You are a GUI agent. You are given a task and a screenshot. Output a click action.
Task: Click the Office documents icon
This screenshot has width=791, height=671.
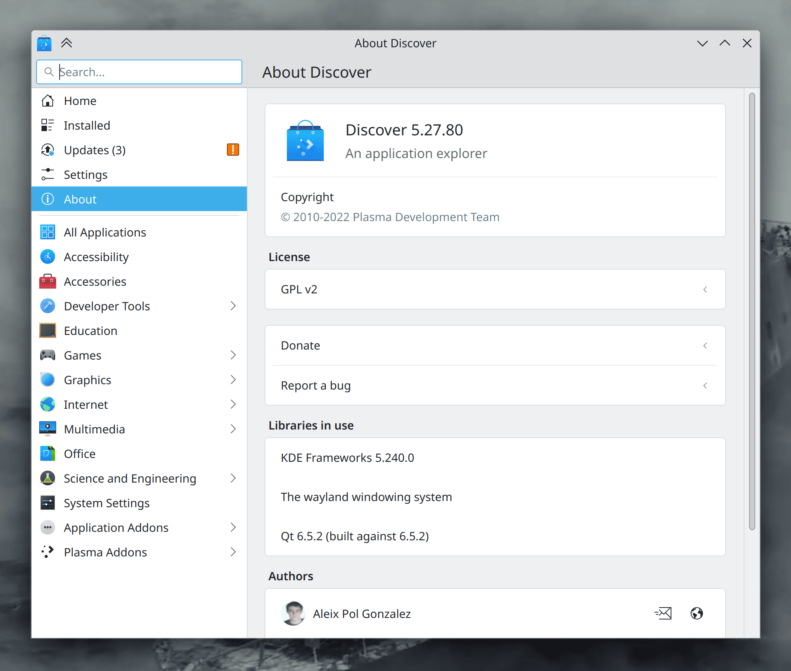pyautogui.click(x=48, y=454)
